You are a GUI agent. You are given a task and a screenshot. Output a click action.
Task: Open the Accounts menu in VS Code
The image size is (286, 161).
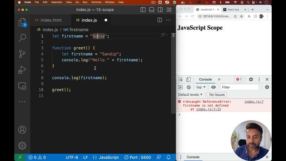pos(22,130)
